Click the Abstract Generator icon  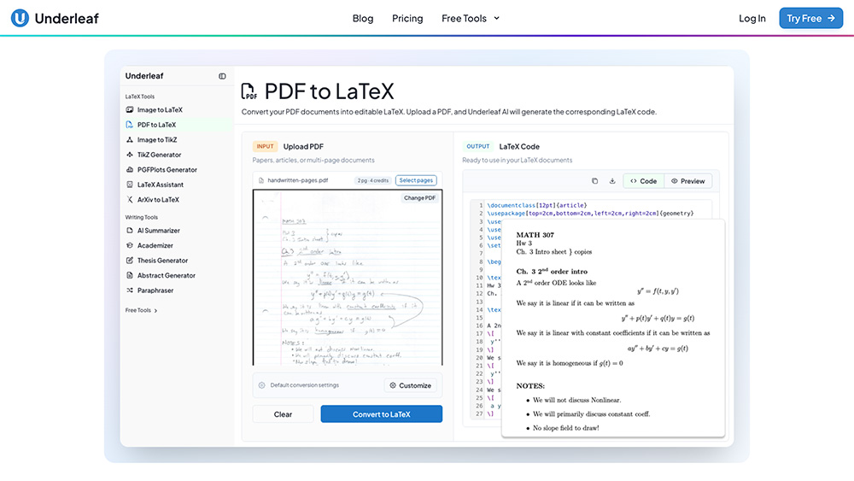point(130,275)
